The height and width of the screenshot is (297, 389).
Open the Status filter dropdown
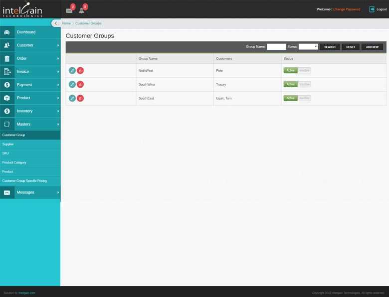[308, 47]
